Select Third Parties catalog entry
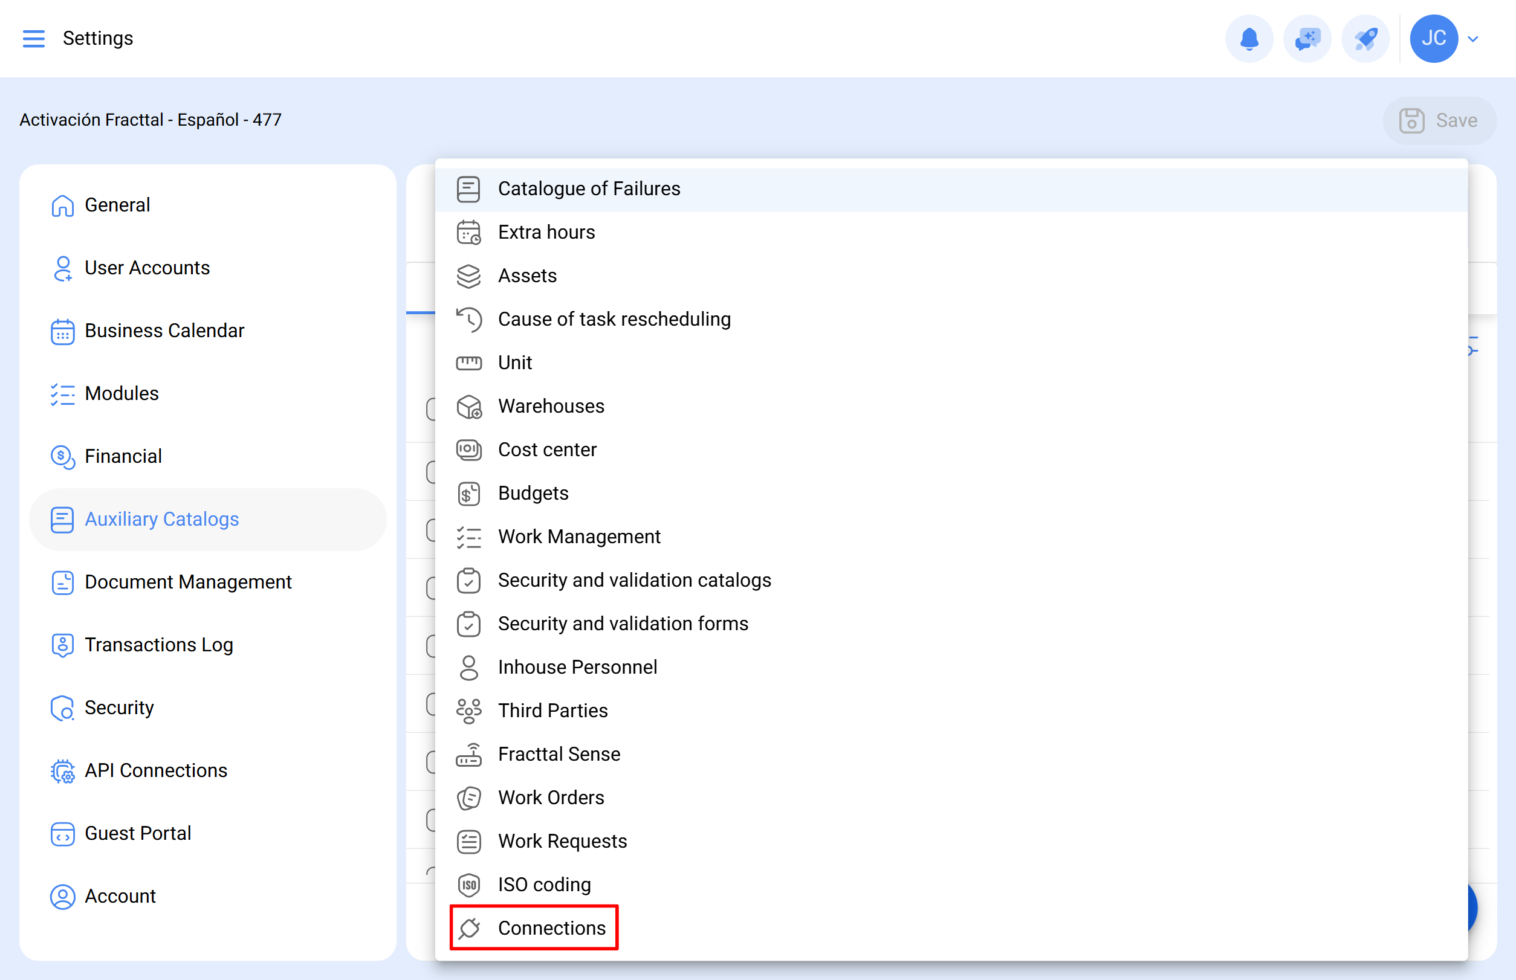 [x=552, y=711]
